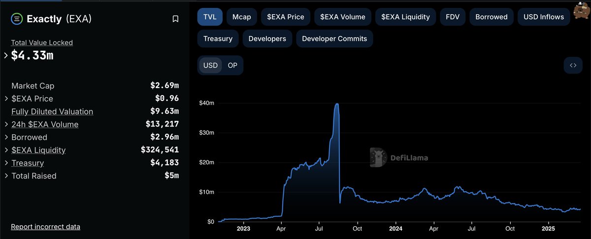Viewport: 591px width, 239px height.
Task: Enable the $EXA Volume chart series
Action: 343,17
